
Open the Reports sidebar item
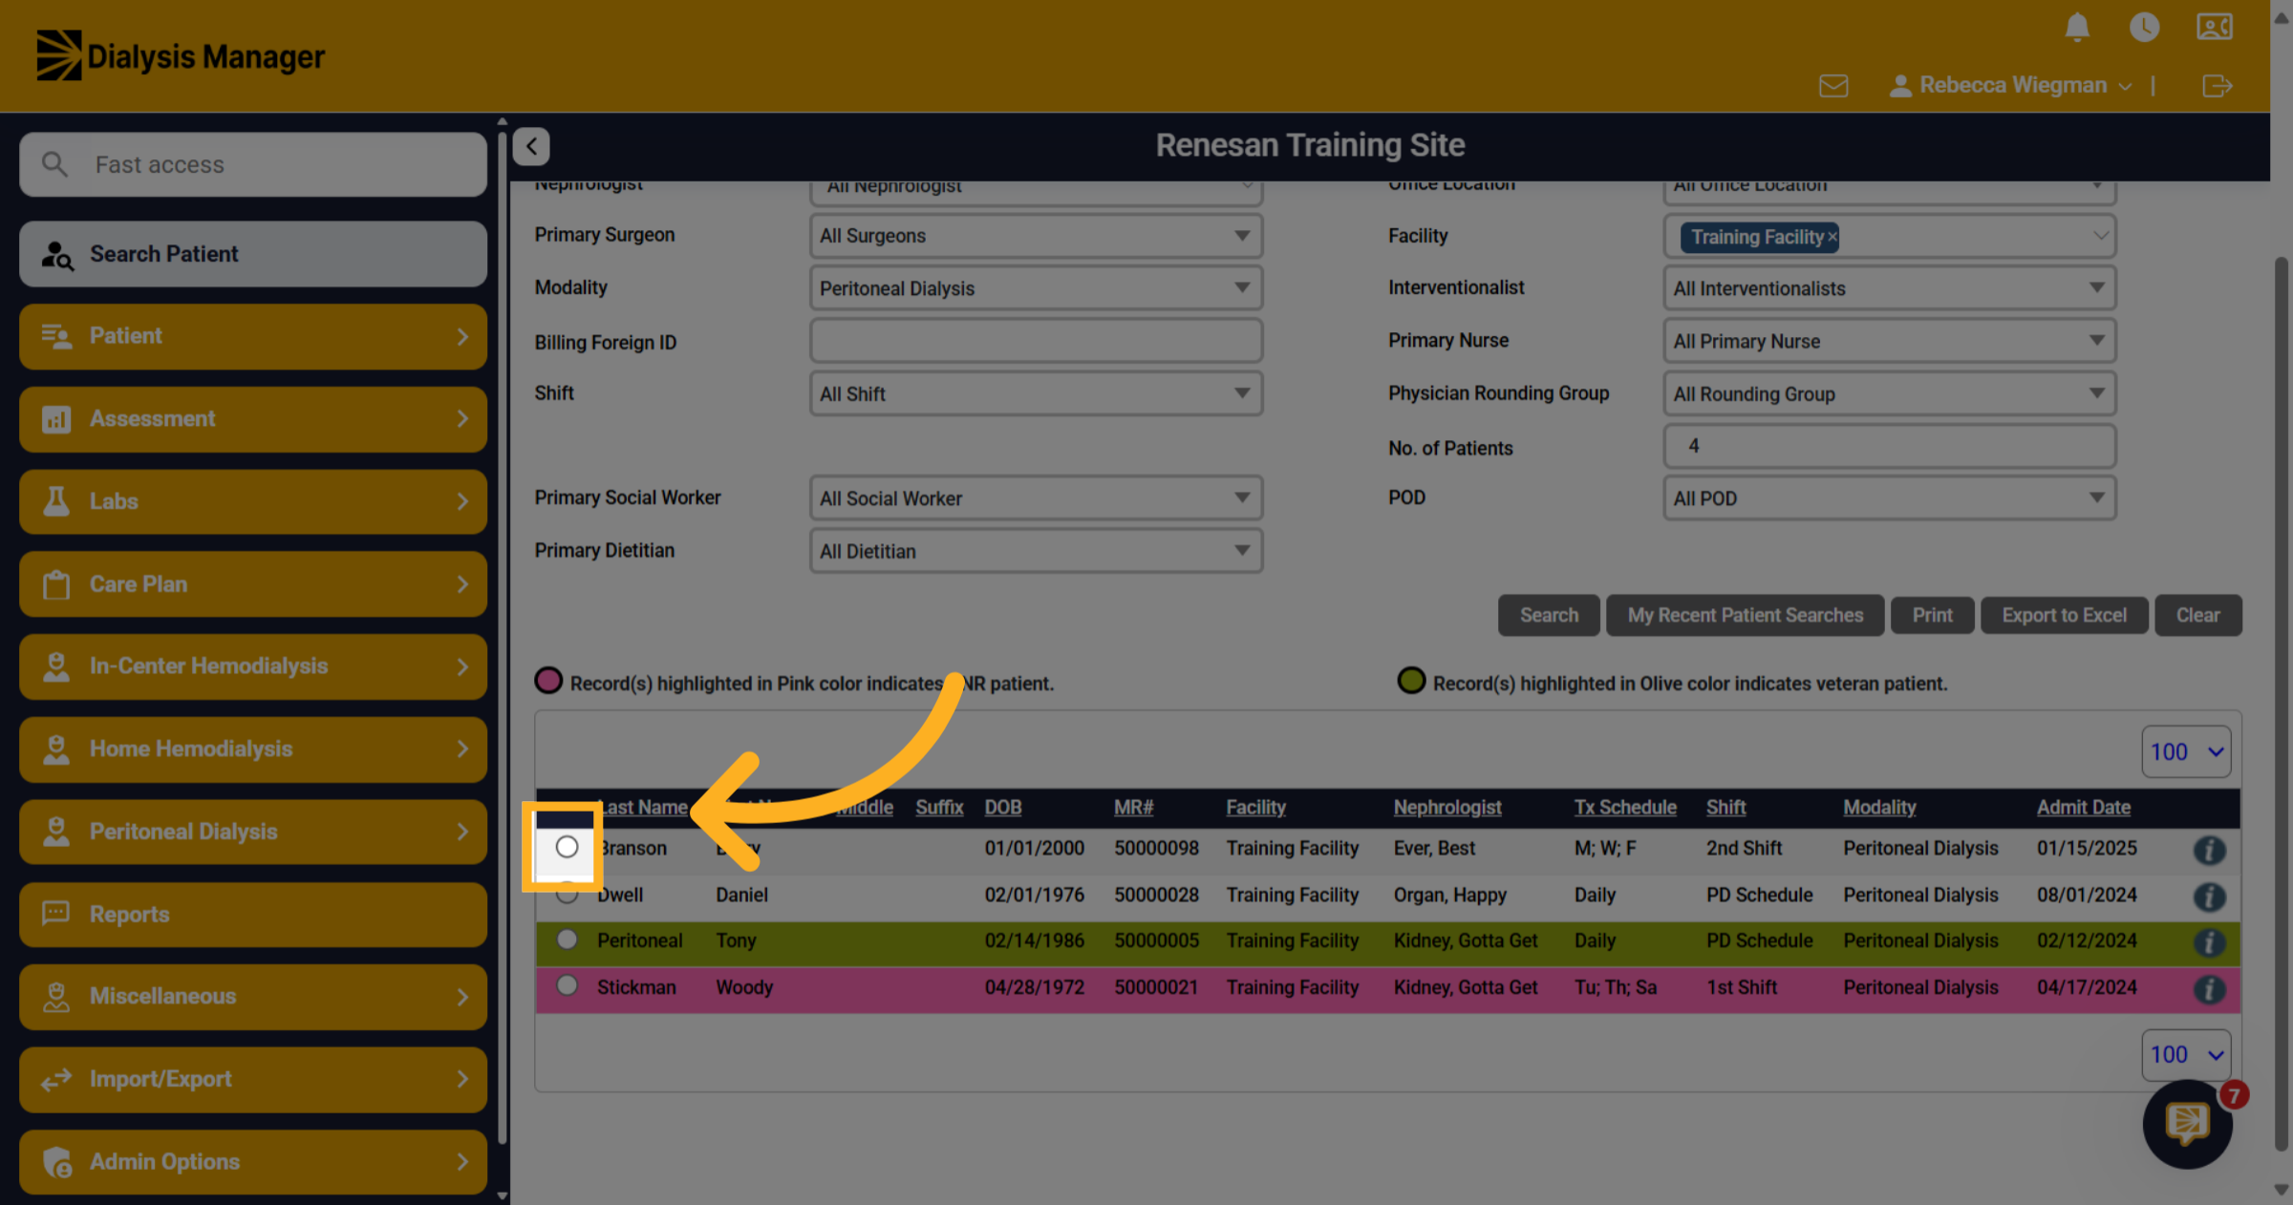253,915
